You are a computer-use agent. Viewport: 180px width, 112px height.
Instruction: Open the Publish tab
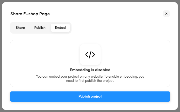(40, 28)
